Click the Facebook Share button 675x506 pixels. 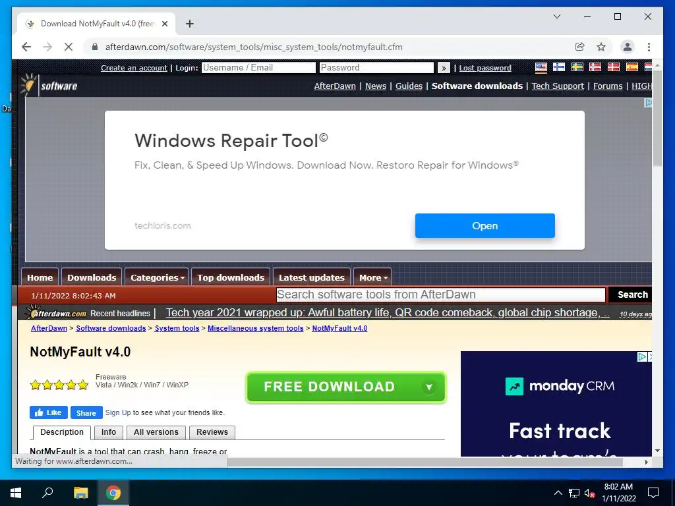(86, 412)
